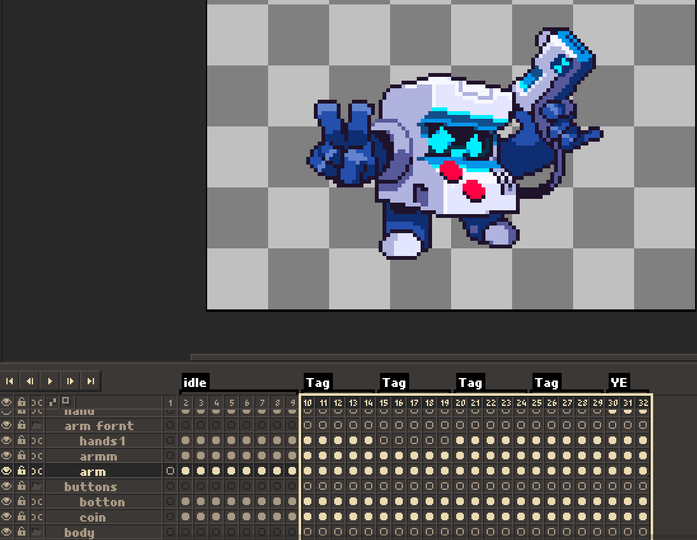Step to next frame button
Viewport: 697px width, 540px height.
(71, 381)
